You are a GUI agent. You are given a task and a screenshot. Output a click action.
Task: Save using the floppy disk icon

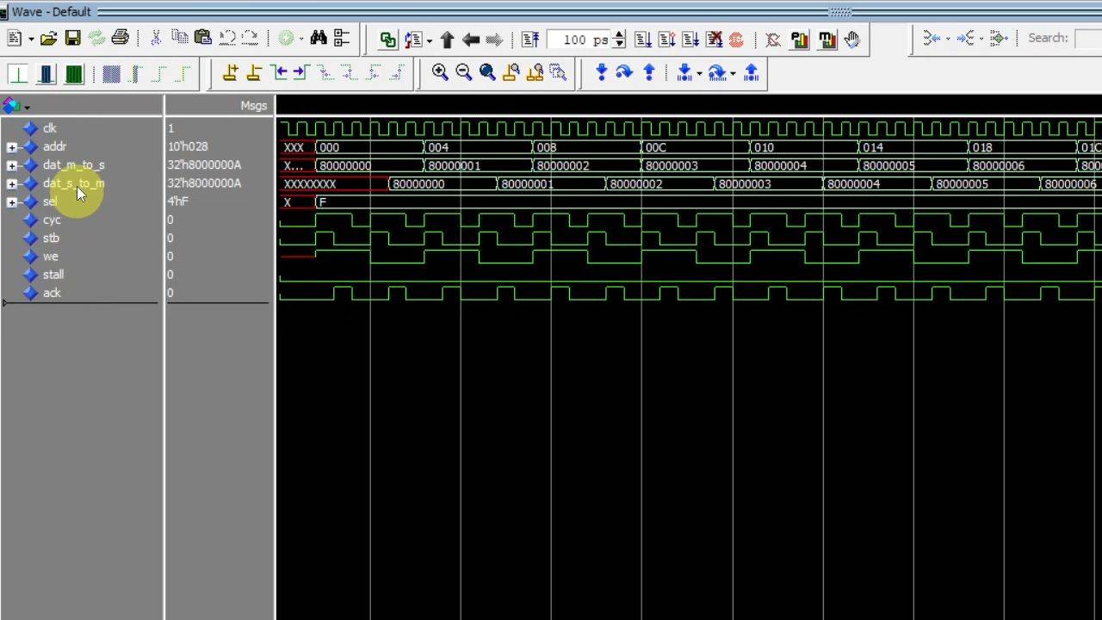[x=72, y=38]
